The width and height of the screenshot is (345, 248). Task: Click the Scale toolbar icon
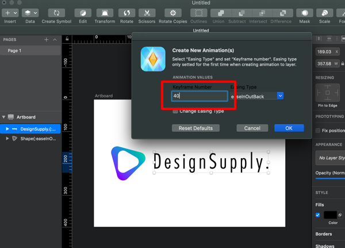coord(325,13)
